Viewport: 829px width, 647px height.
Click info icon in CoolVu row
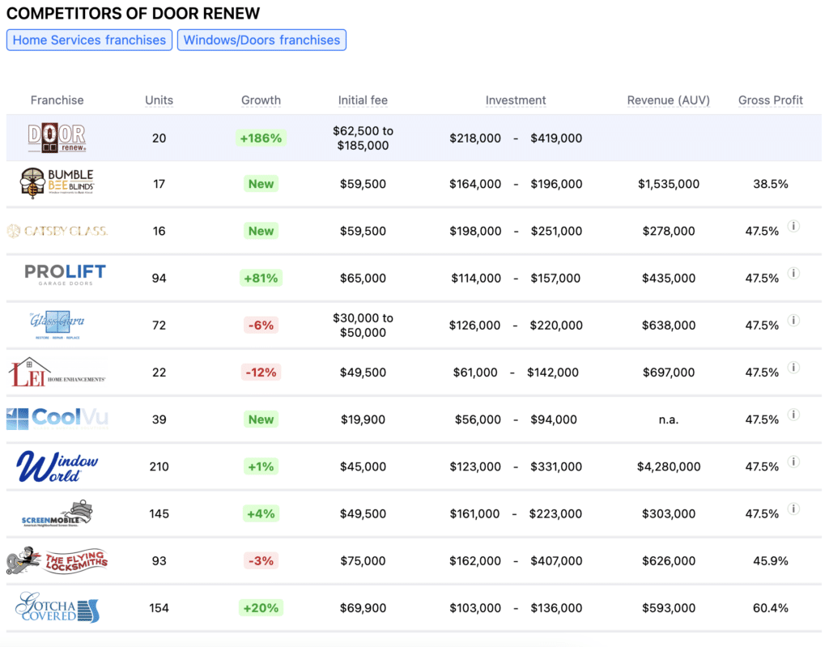tap(793, 415)
